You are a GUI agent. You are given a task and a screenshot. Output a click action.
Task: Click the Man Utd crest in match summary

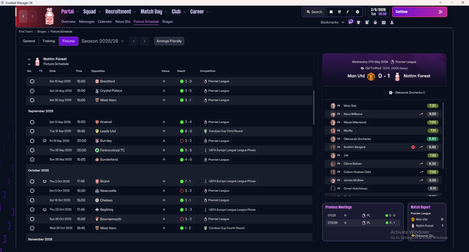371,77
